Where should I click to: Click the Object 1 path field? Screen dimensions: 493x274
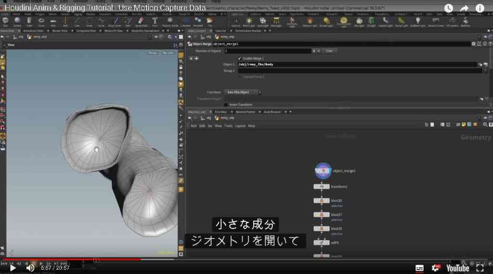[357, 64]
